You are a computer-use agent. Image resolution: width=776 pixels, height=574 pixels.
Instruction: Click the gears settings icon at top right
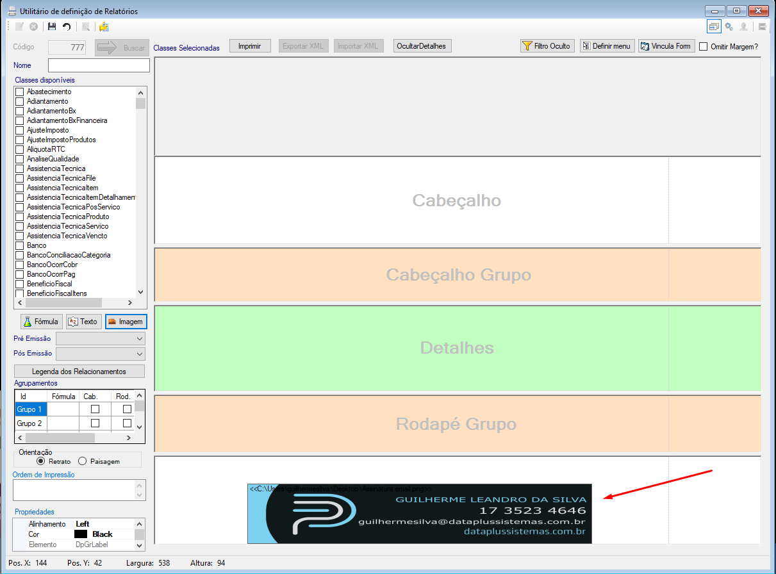(x=729, y=26)
